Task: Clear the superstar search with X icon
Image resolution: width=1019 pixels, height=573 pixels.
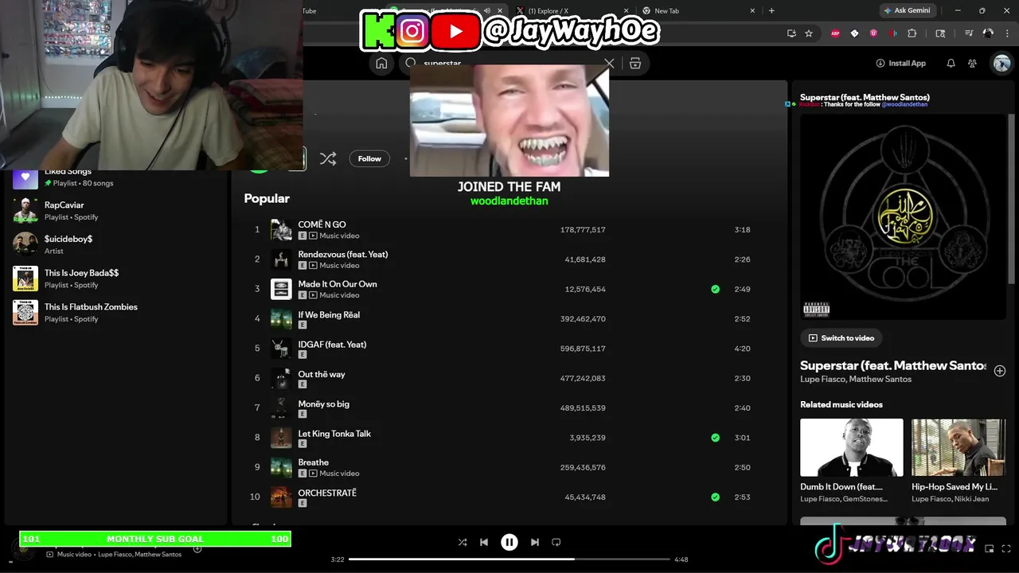Action: click(609, 63)
